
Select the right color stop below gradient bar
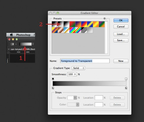pyautogui.click(x=126, y=88)
